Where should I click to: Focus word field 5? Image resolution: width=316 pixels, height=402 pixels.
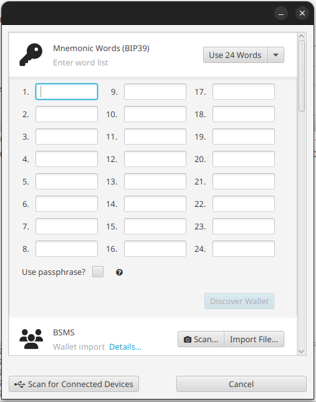[x=67, y=181]
